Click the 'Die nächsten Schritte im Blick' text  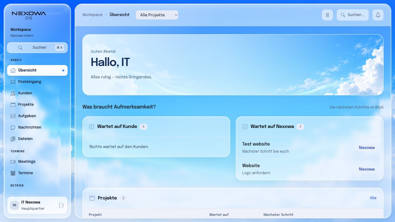point(356,107)
